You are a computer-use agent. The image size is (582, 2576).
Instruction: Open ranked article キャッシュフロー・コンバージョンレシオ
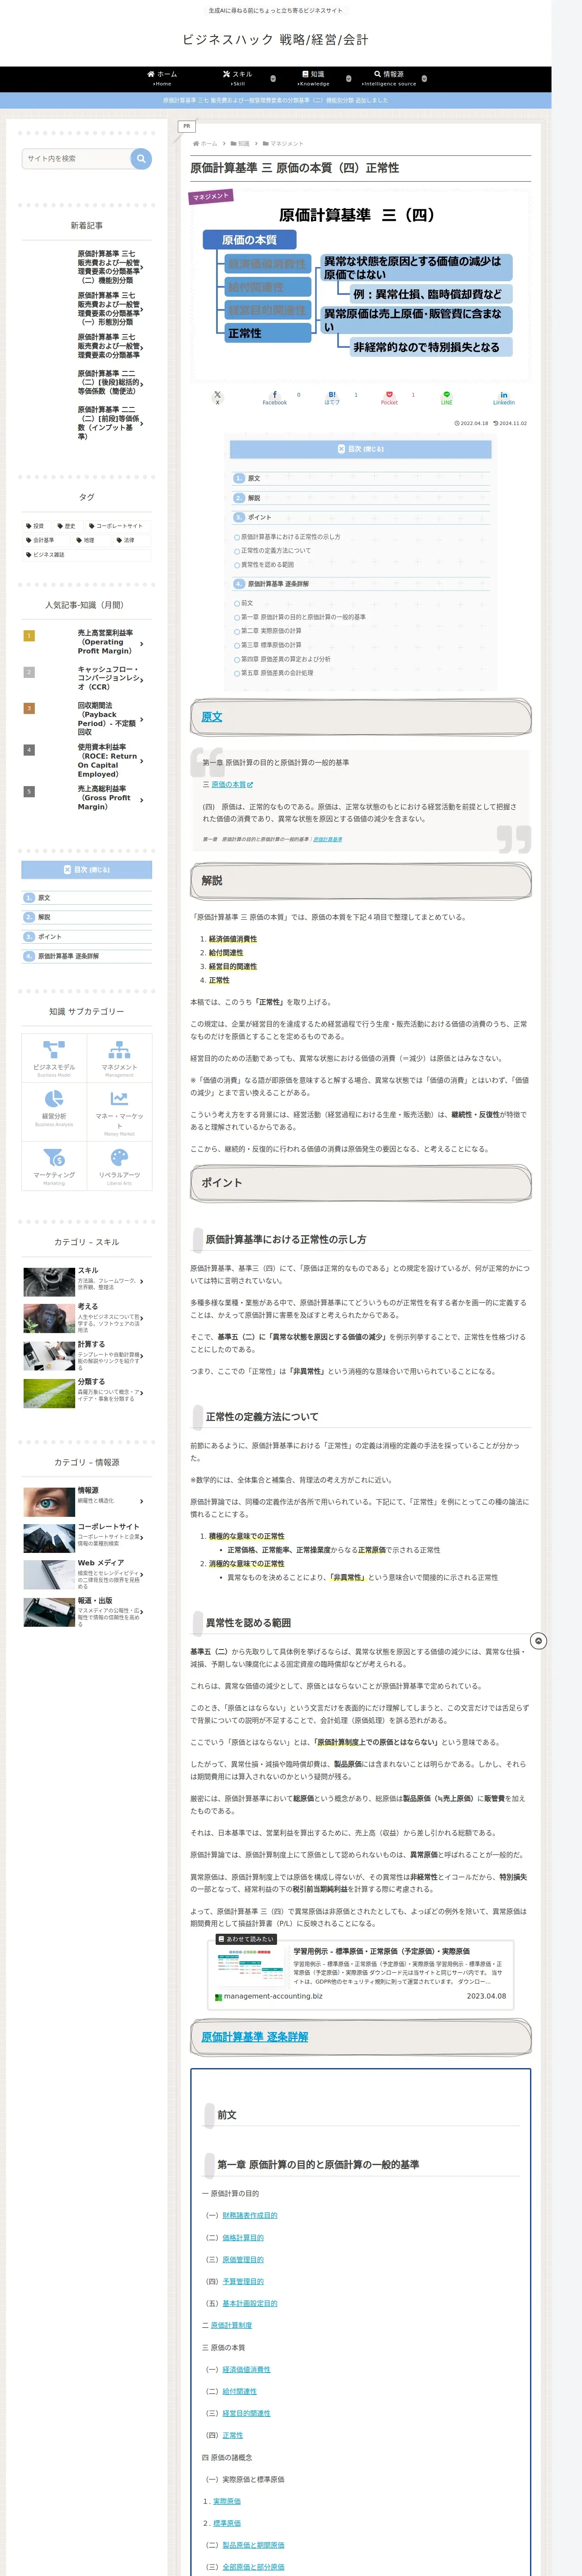click(87, 678)
